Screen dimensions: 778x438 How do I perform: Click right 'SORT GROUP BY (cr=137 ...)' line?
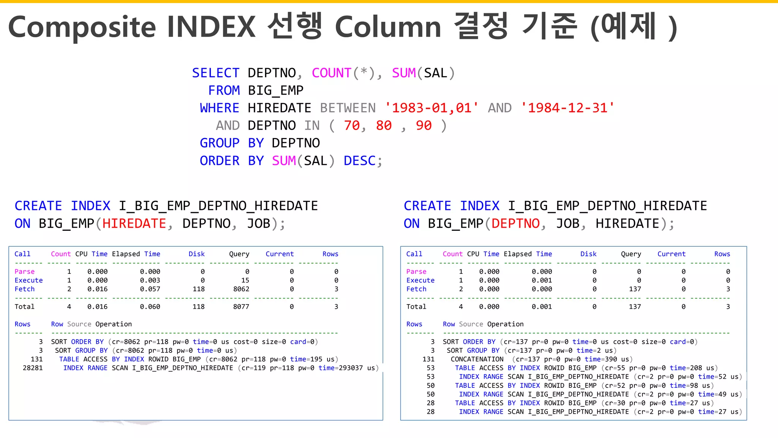pos(532,351)
